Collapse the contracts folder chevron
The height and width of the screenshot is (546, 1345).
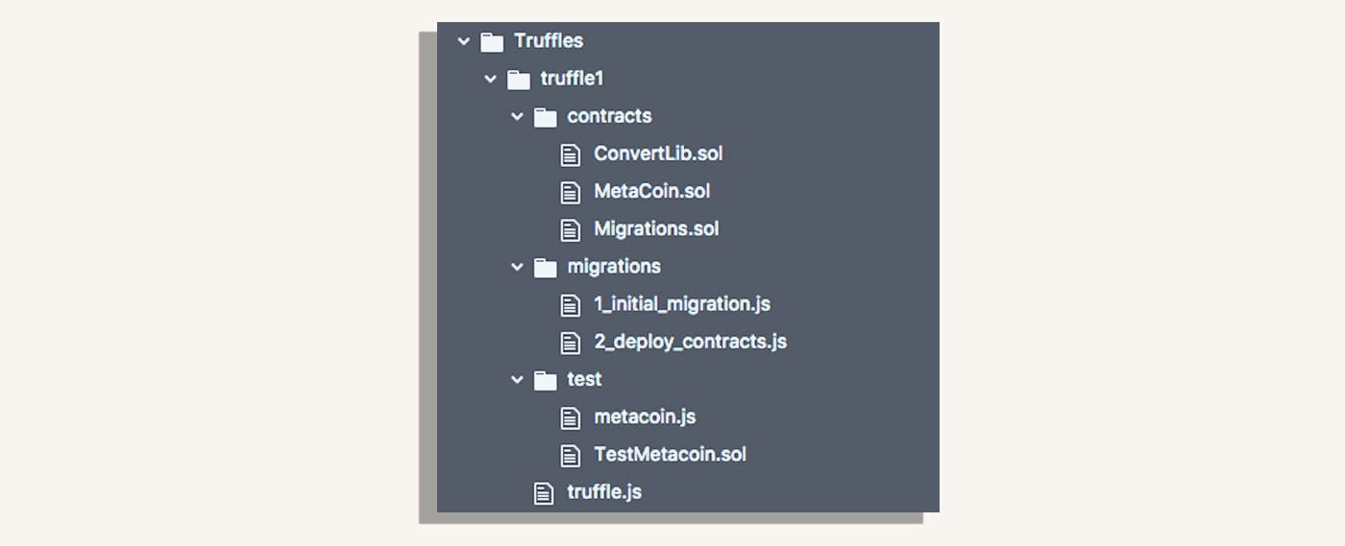[x=518, y=117]
